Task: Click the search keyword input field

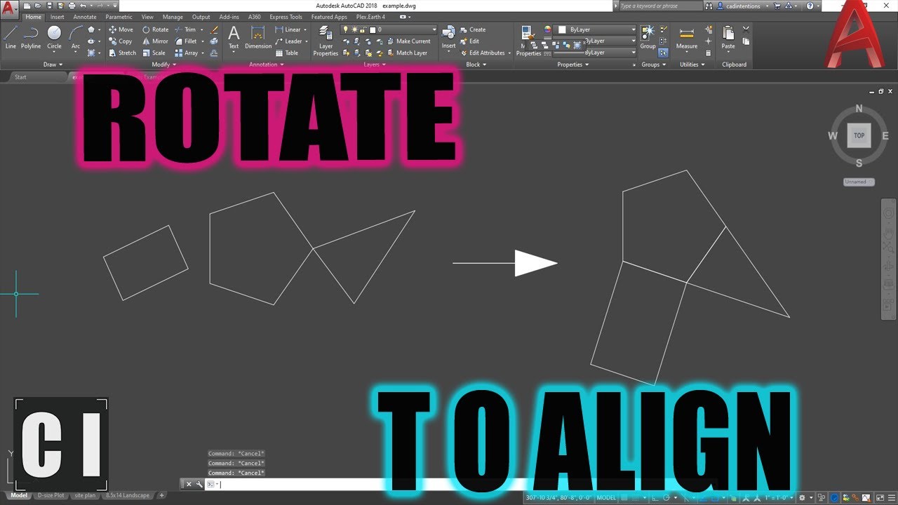Action: click(660, 6)
